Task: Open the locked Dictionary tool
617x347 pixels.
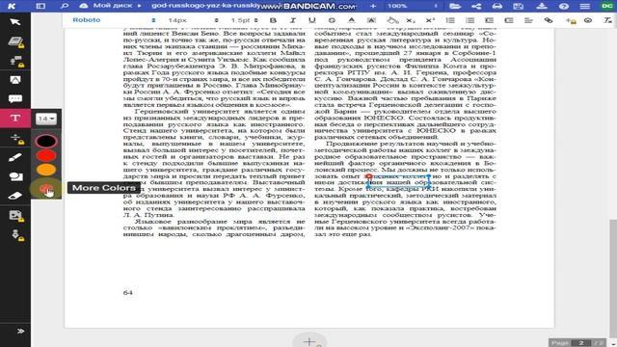Action: (x=15, y=41)
